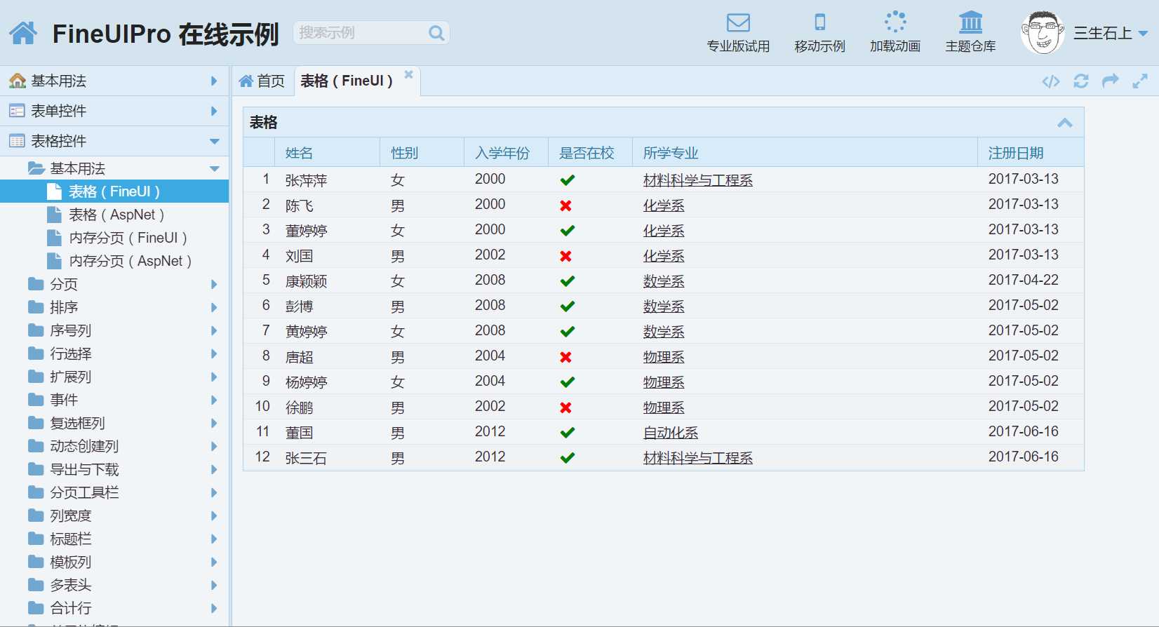Open the 三生石上 user dropdown
This screenshot has height=627, width=1159.
1111,33
